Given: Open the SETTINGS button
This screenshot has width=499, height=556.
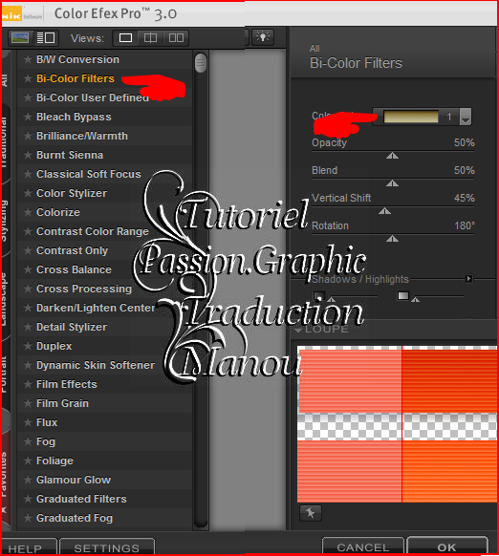Looking at the screenshot, I should (107, 547).
